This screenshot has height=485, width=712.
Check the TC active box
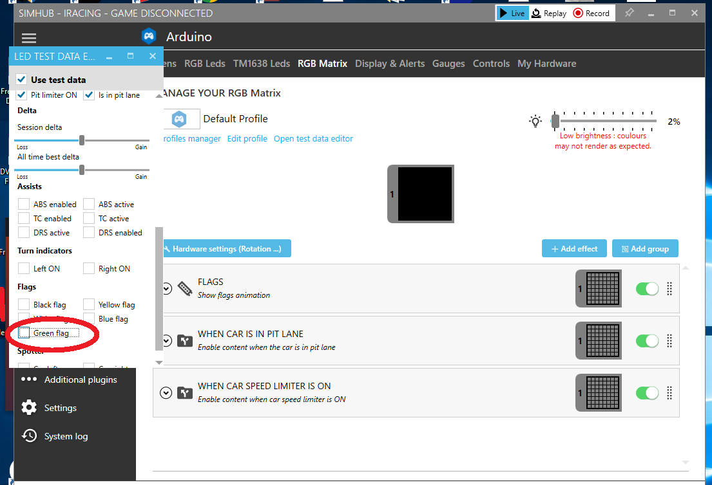[x=89, y=218]
